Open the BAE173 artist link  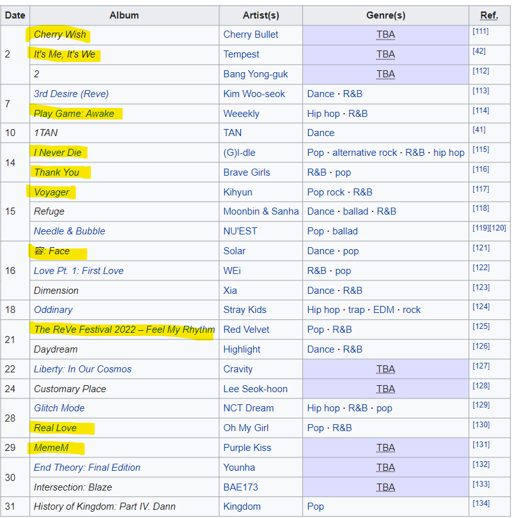(240, 488)
